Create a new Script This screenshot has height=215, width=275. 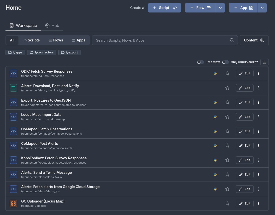pyautogui.click(x=164, y=8)
